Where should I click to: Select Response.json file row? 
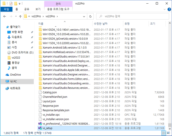point(101,106)
